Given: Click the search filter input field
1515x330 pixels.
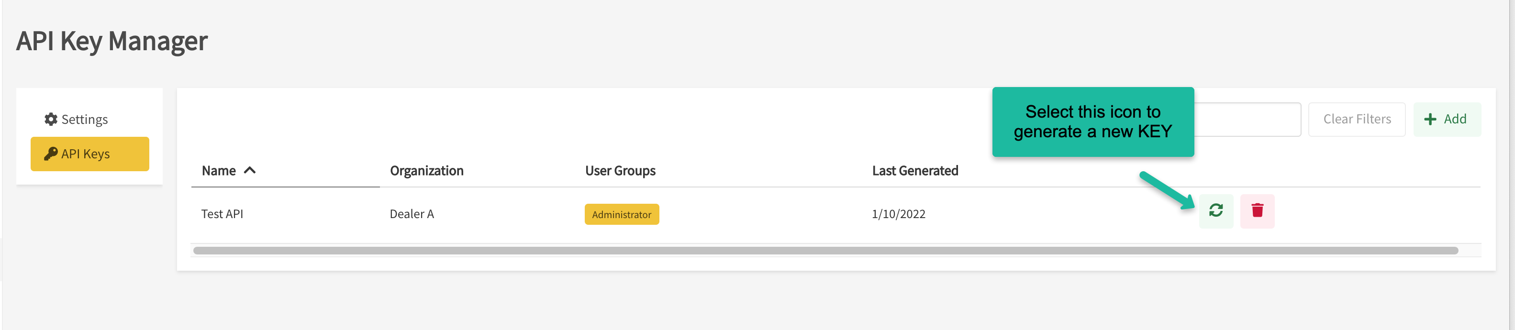Looking at the screenshot, I should (x=1247, y=120).
